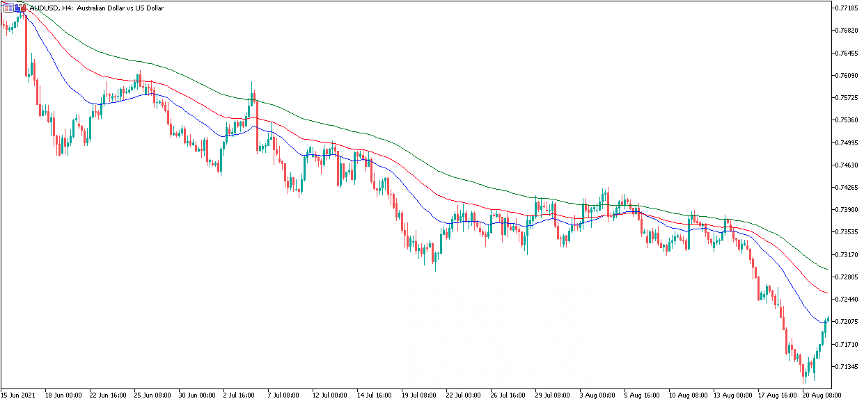Click the 0.72805 price label
This screenshot has height=401, width=864.
point(847,277)
